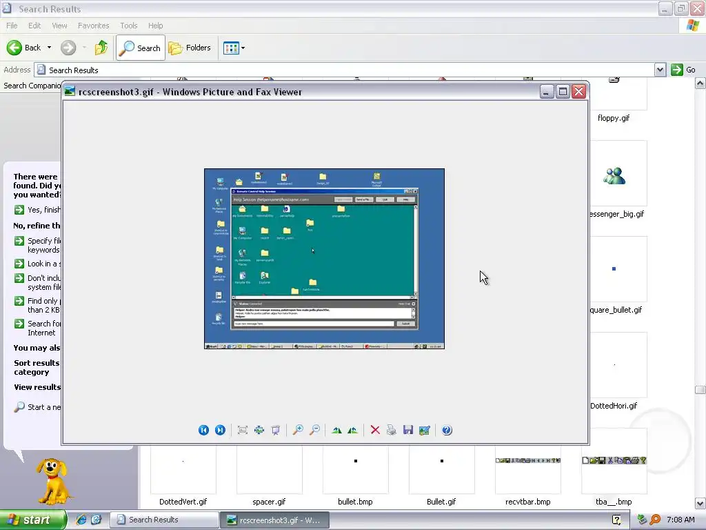Click 'View results' link
The height and width of the screenshot is (530, 706).
(37, 387)
